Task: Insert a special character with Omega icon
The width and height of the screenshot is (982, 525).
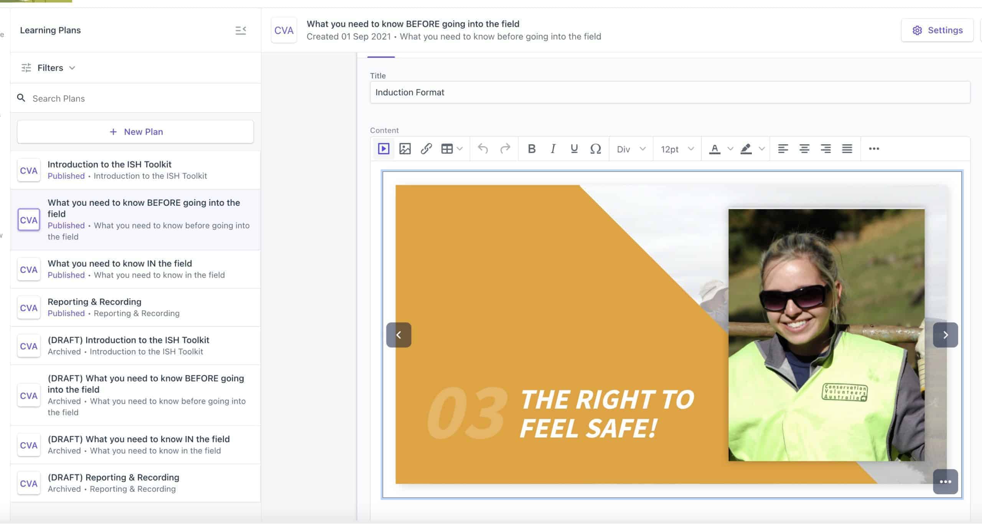Action: coord(595,149)
